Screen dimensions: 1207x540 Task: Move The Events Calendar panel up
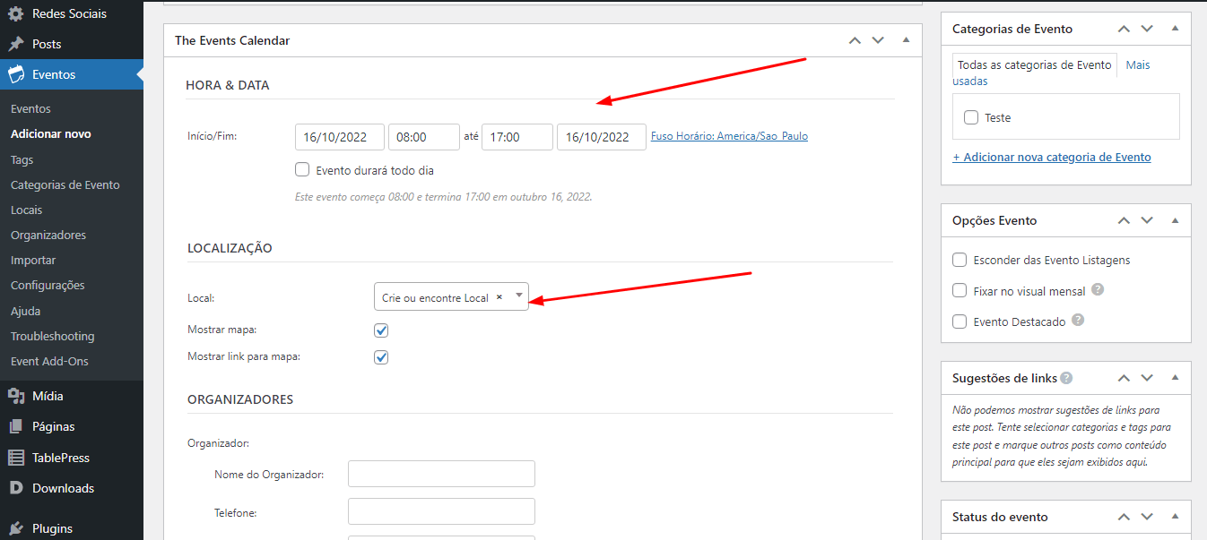(x=855, y=40)
